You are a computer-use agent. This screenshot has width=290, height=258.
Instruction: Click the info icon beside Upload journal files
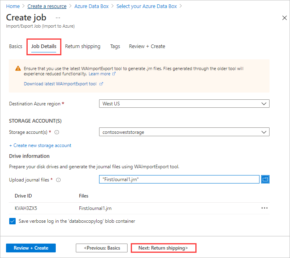59,180
